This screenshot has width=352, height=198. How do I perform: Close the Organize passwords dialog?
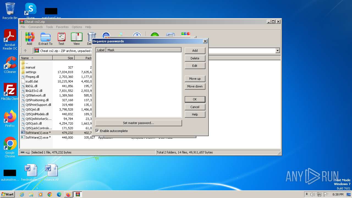[205, 41]
